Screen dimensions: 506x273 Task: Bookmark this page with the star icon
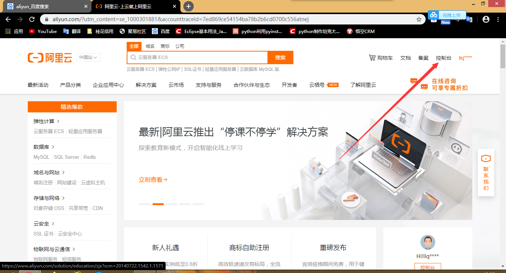(419, 19)
